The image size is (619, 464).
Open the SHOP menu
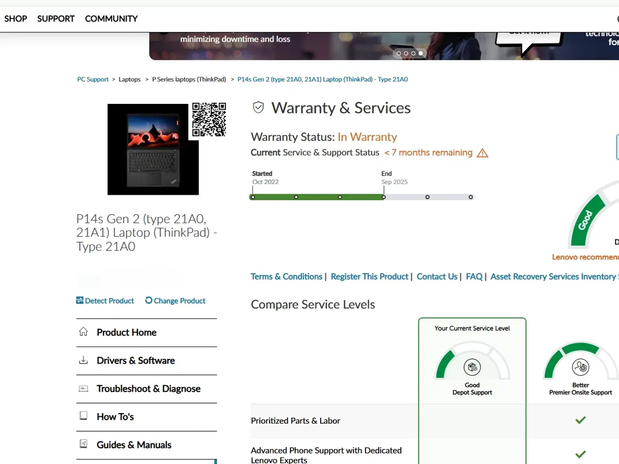[x=15, y=19]
